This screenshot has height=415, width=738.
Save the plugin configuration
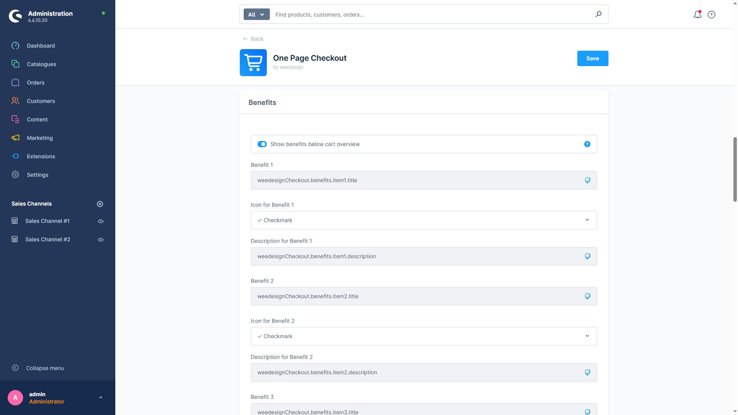[x=592, y=58]
